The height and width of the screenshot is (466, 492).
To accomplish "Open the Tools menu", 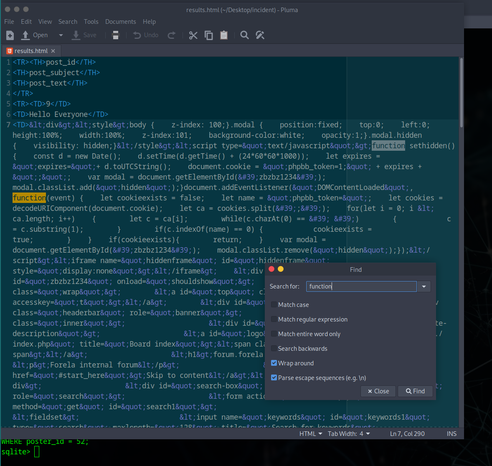I will point(91,22).
